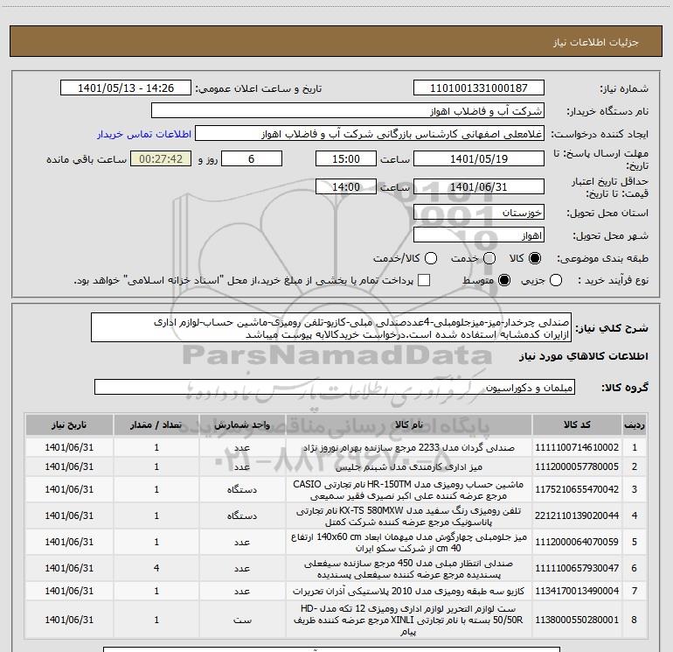Click unit ست in row 8
The image size is (673, 652).
pos(242,620)
